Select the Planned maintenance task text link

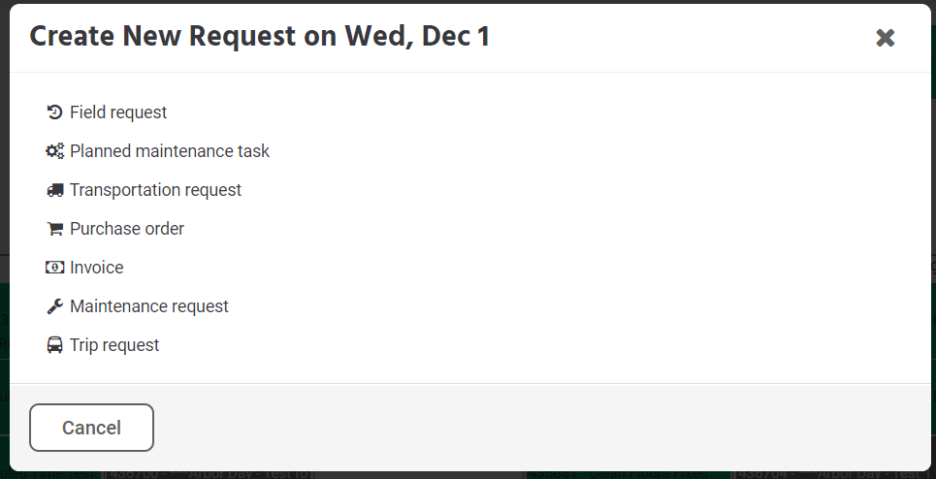(170, 151)
